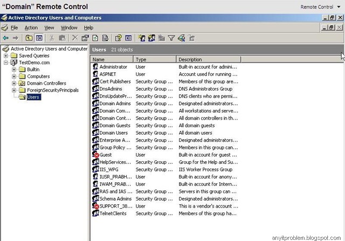The width and height of the screenshot is (345, 241).
Task: Expand the Computers container
Action: pyautogui.click(x=14, y=77)
